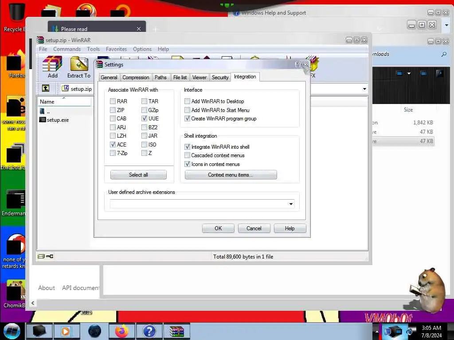The width and height of the screenshot is (454, 340).
Task: Open the File list tab
Action: 180,77
